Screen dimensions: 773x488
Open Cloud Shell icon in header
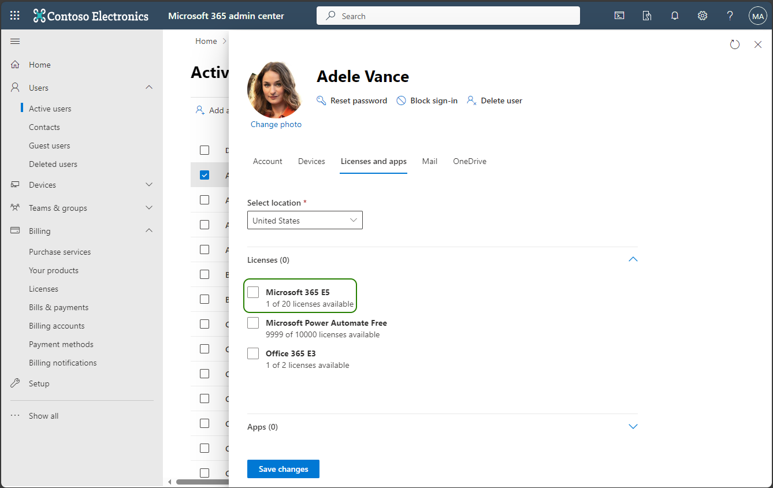click(619, 16)
